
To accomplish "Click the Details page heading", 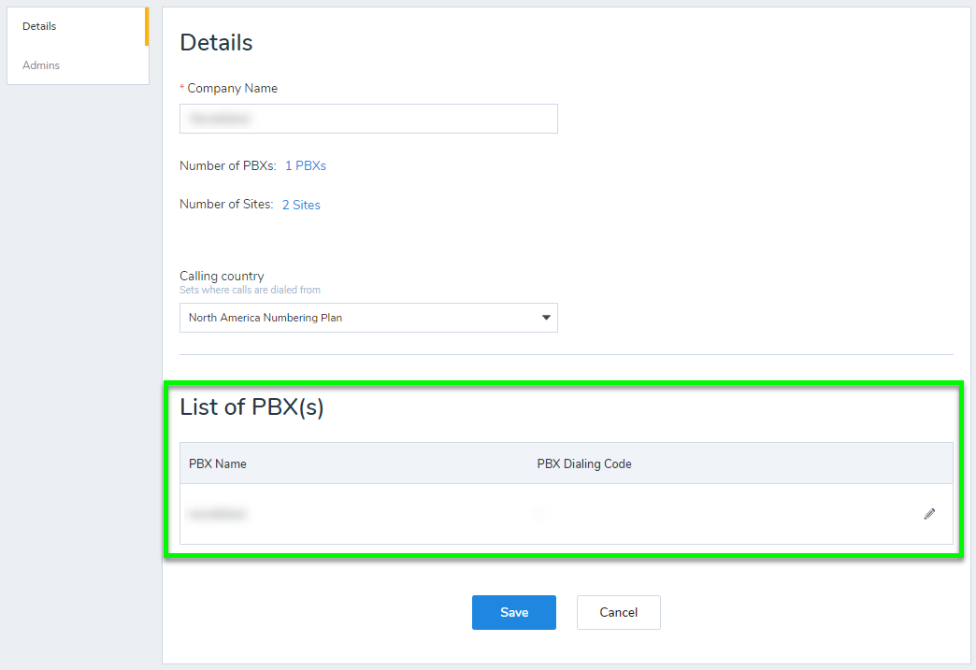I will point(216,42).
